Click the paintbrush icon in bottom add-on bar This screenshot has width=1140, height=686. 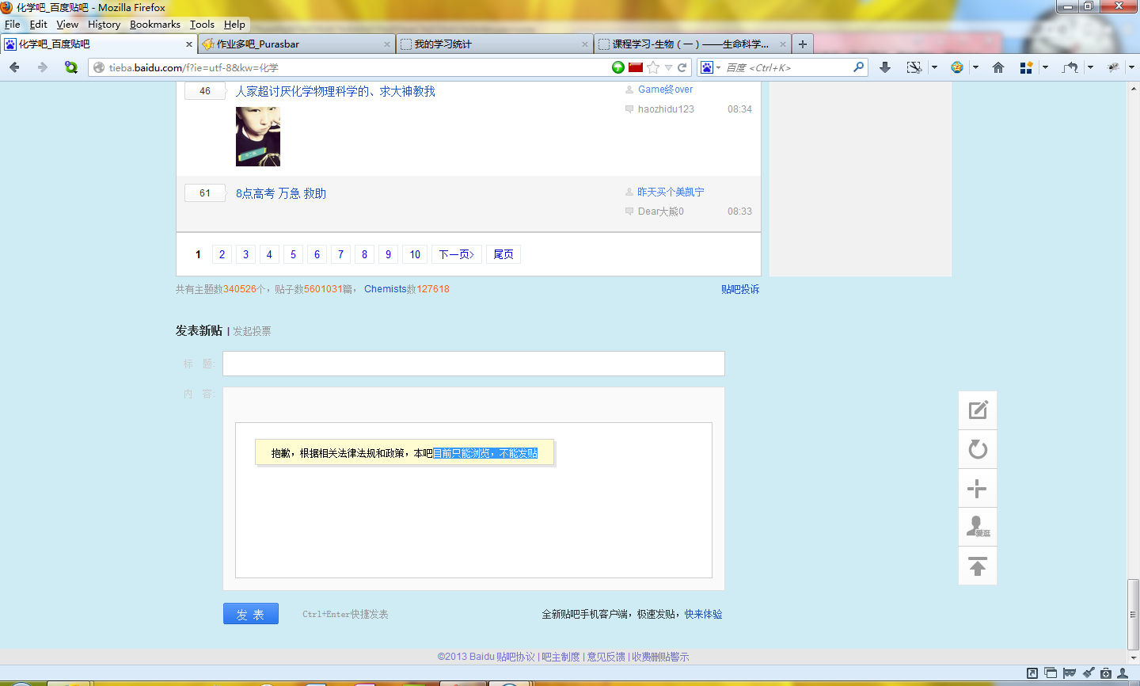point(1089,673)
